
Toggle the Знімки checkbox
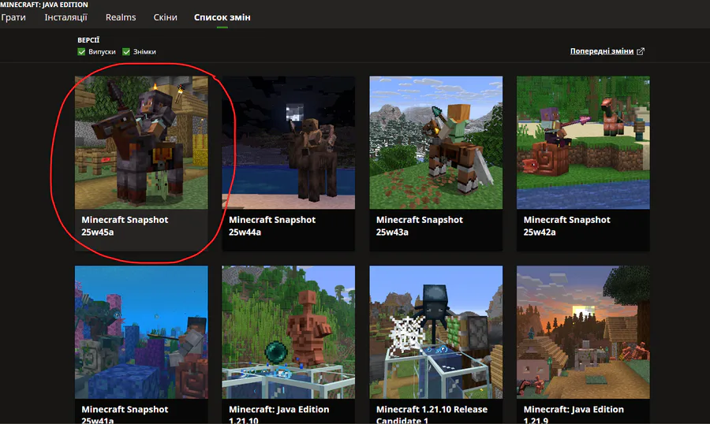tap(126, 51)
